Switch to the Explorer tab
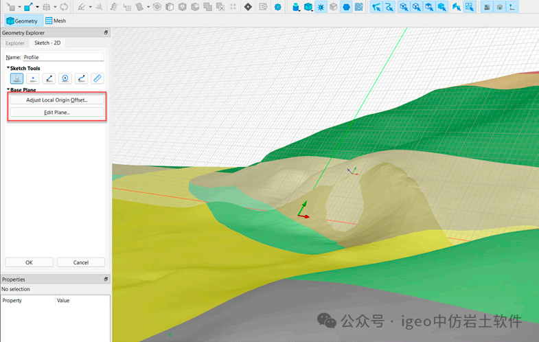 click(x=14, y=43)
